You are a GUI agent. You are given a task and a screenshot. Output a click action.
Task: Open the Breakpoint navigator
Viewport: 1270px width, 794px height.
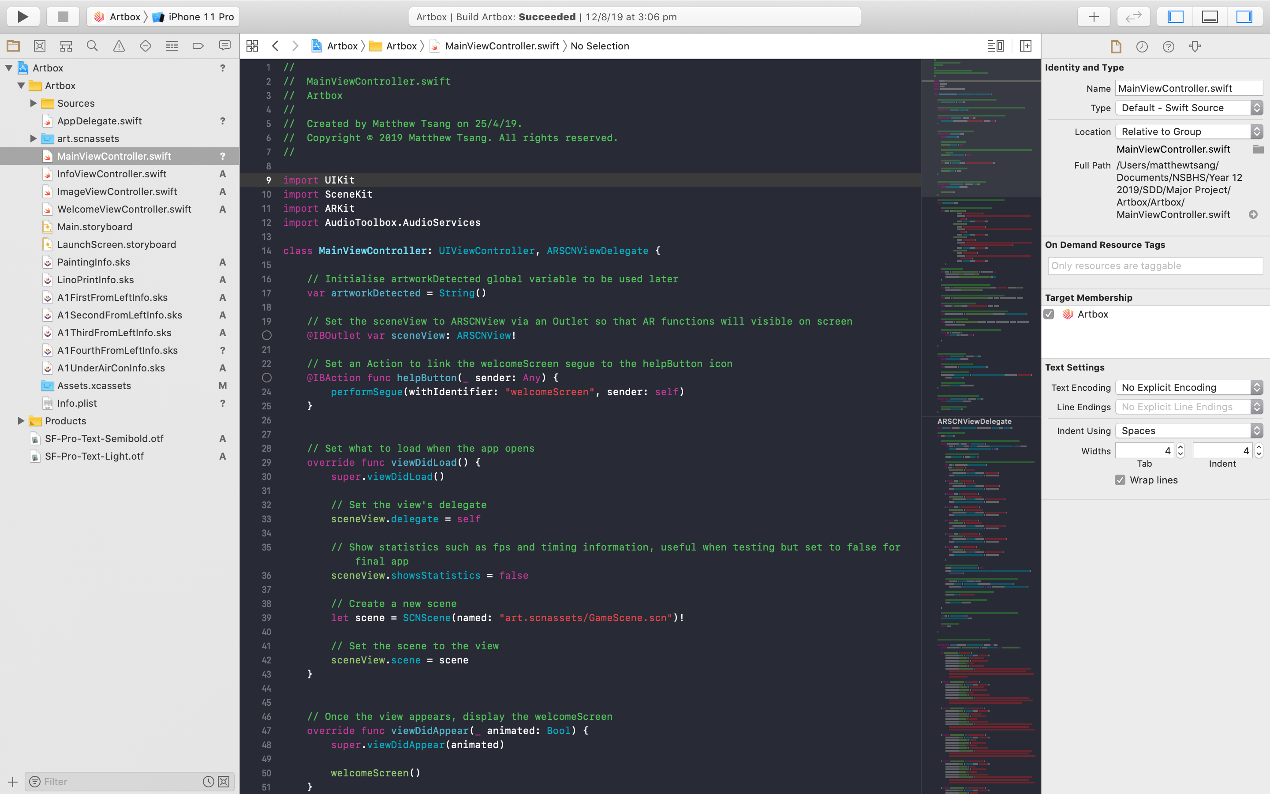tap(198, 46)
